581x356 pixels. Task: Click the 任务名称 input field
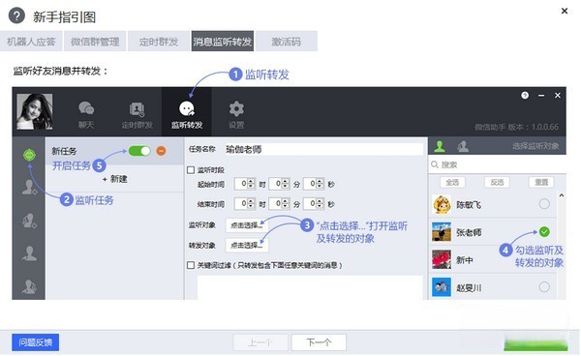pos(323,150)
